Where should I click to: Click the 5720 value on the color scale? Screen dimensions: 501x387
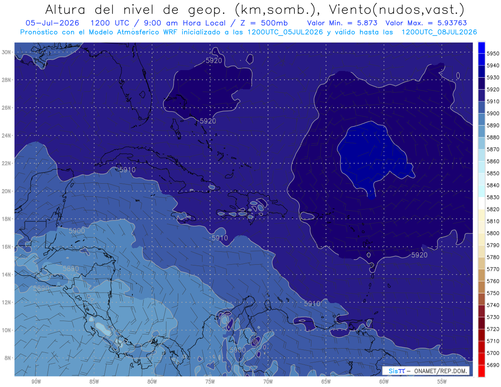(x=493, y=329)
